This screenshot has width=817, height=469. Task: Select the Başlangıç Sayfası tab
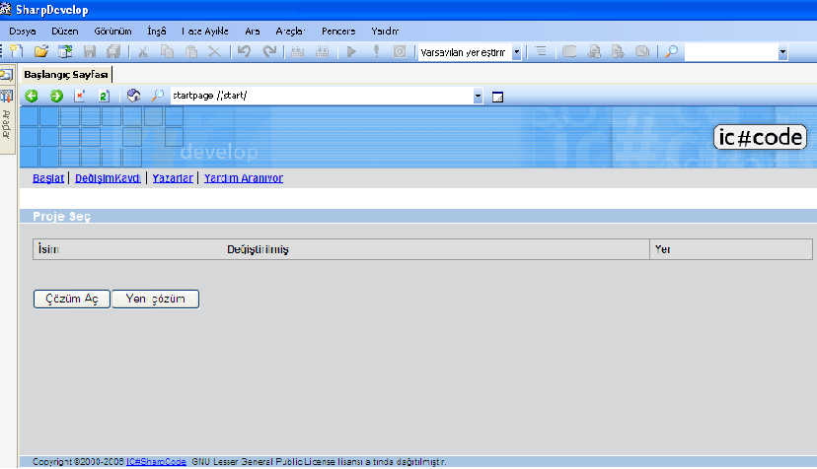coord(66,75)
